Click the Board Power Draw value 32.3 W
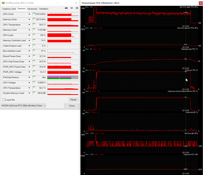 (x=39, y=56)
